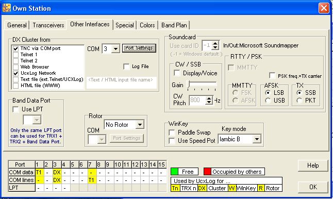
Task: Confirm with the OK button
Action: tap(313, 187)
